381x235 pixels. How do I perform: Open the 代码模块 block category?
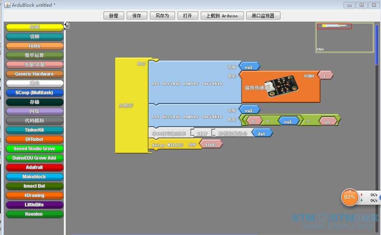34,121
